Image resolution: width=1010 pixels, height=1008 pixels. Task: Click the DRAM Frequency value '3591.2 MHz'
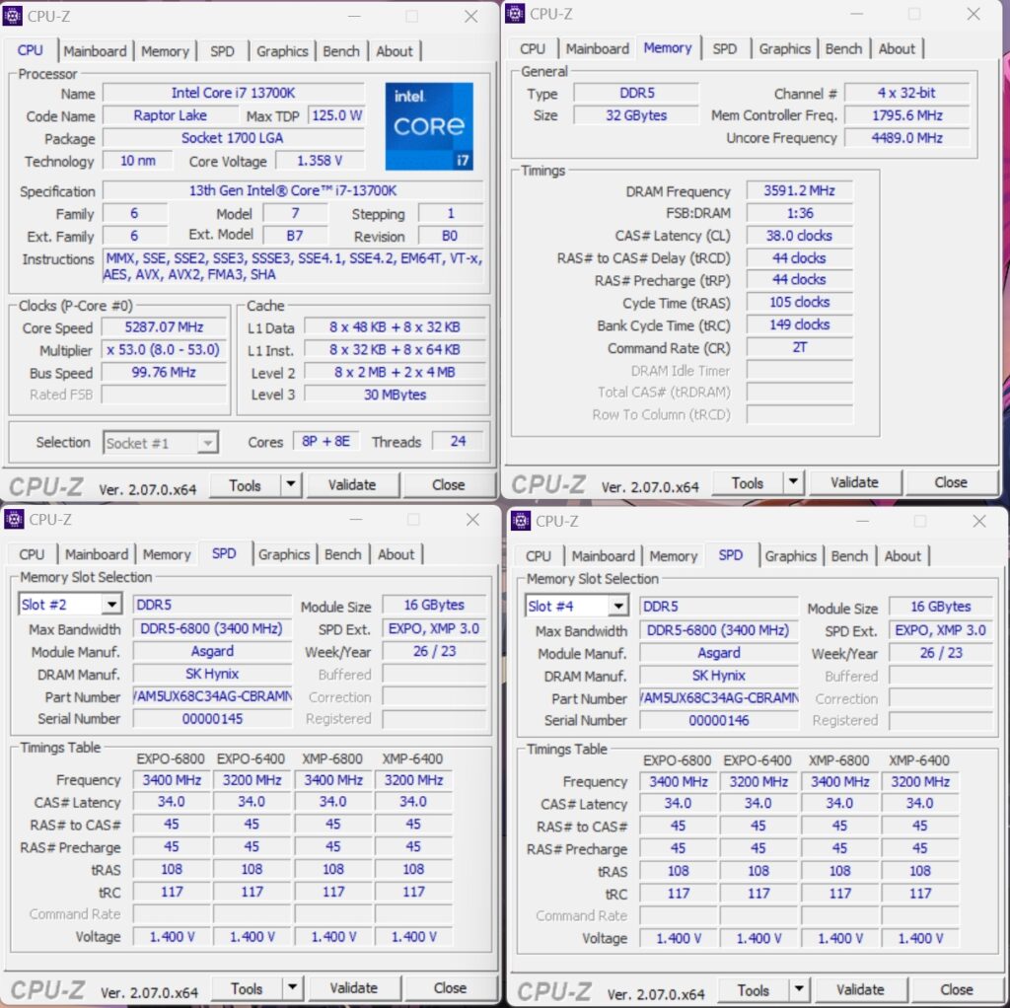point(799,190)
